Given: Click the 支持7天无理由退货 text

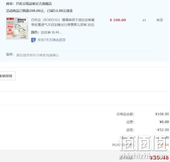Looking at the screenshot, I should click(x=51, y=40).
